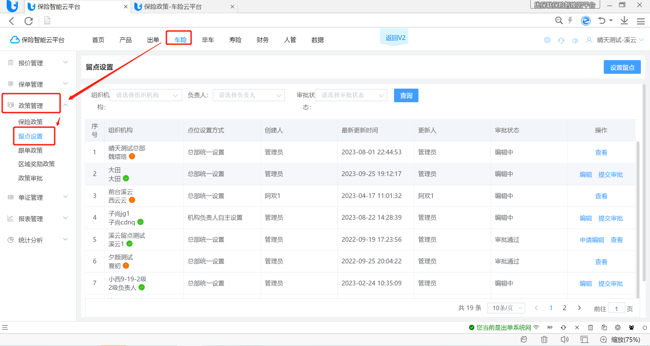Open the 请选择负责人 dropdown

[x=249, y=95]
